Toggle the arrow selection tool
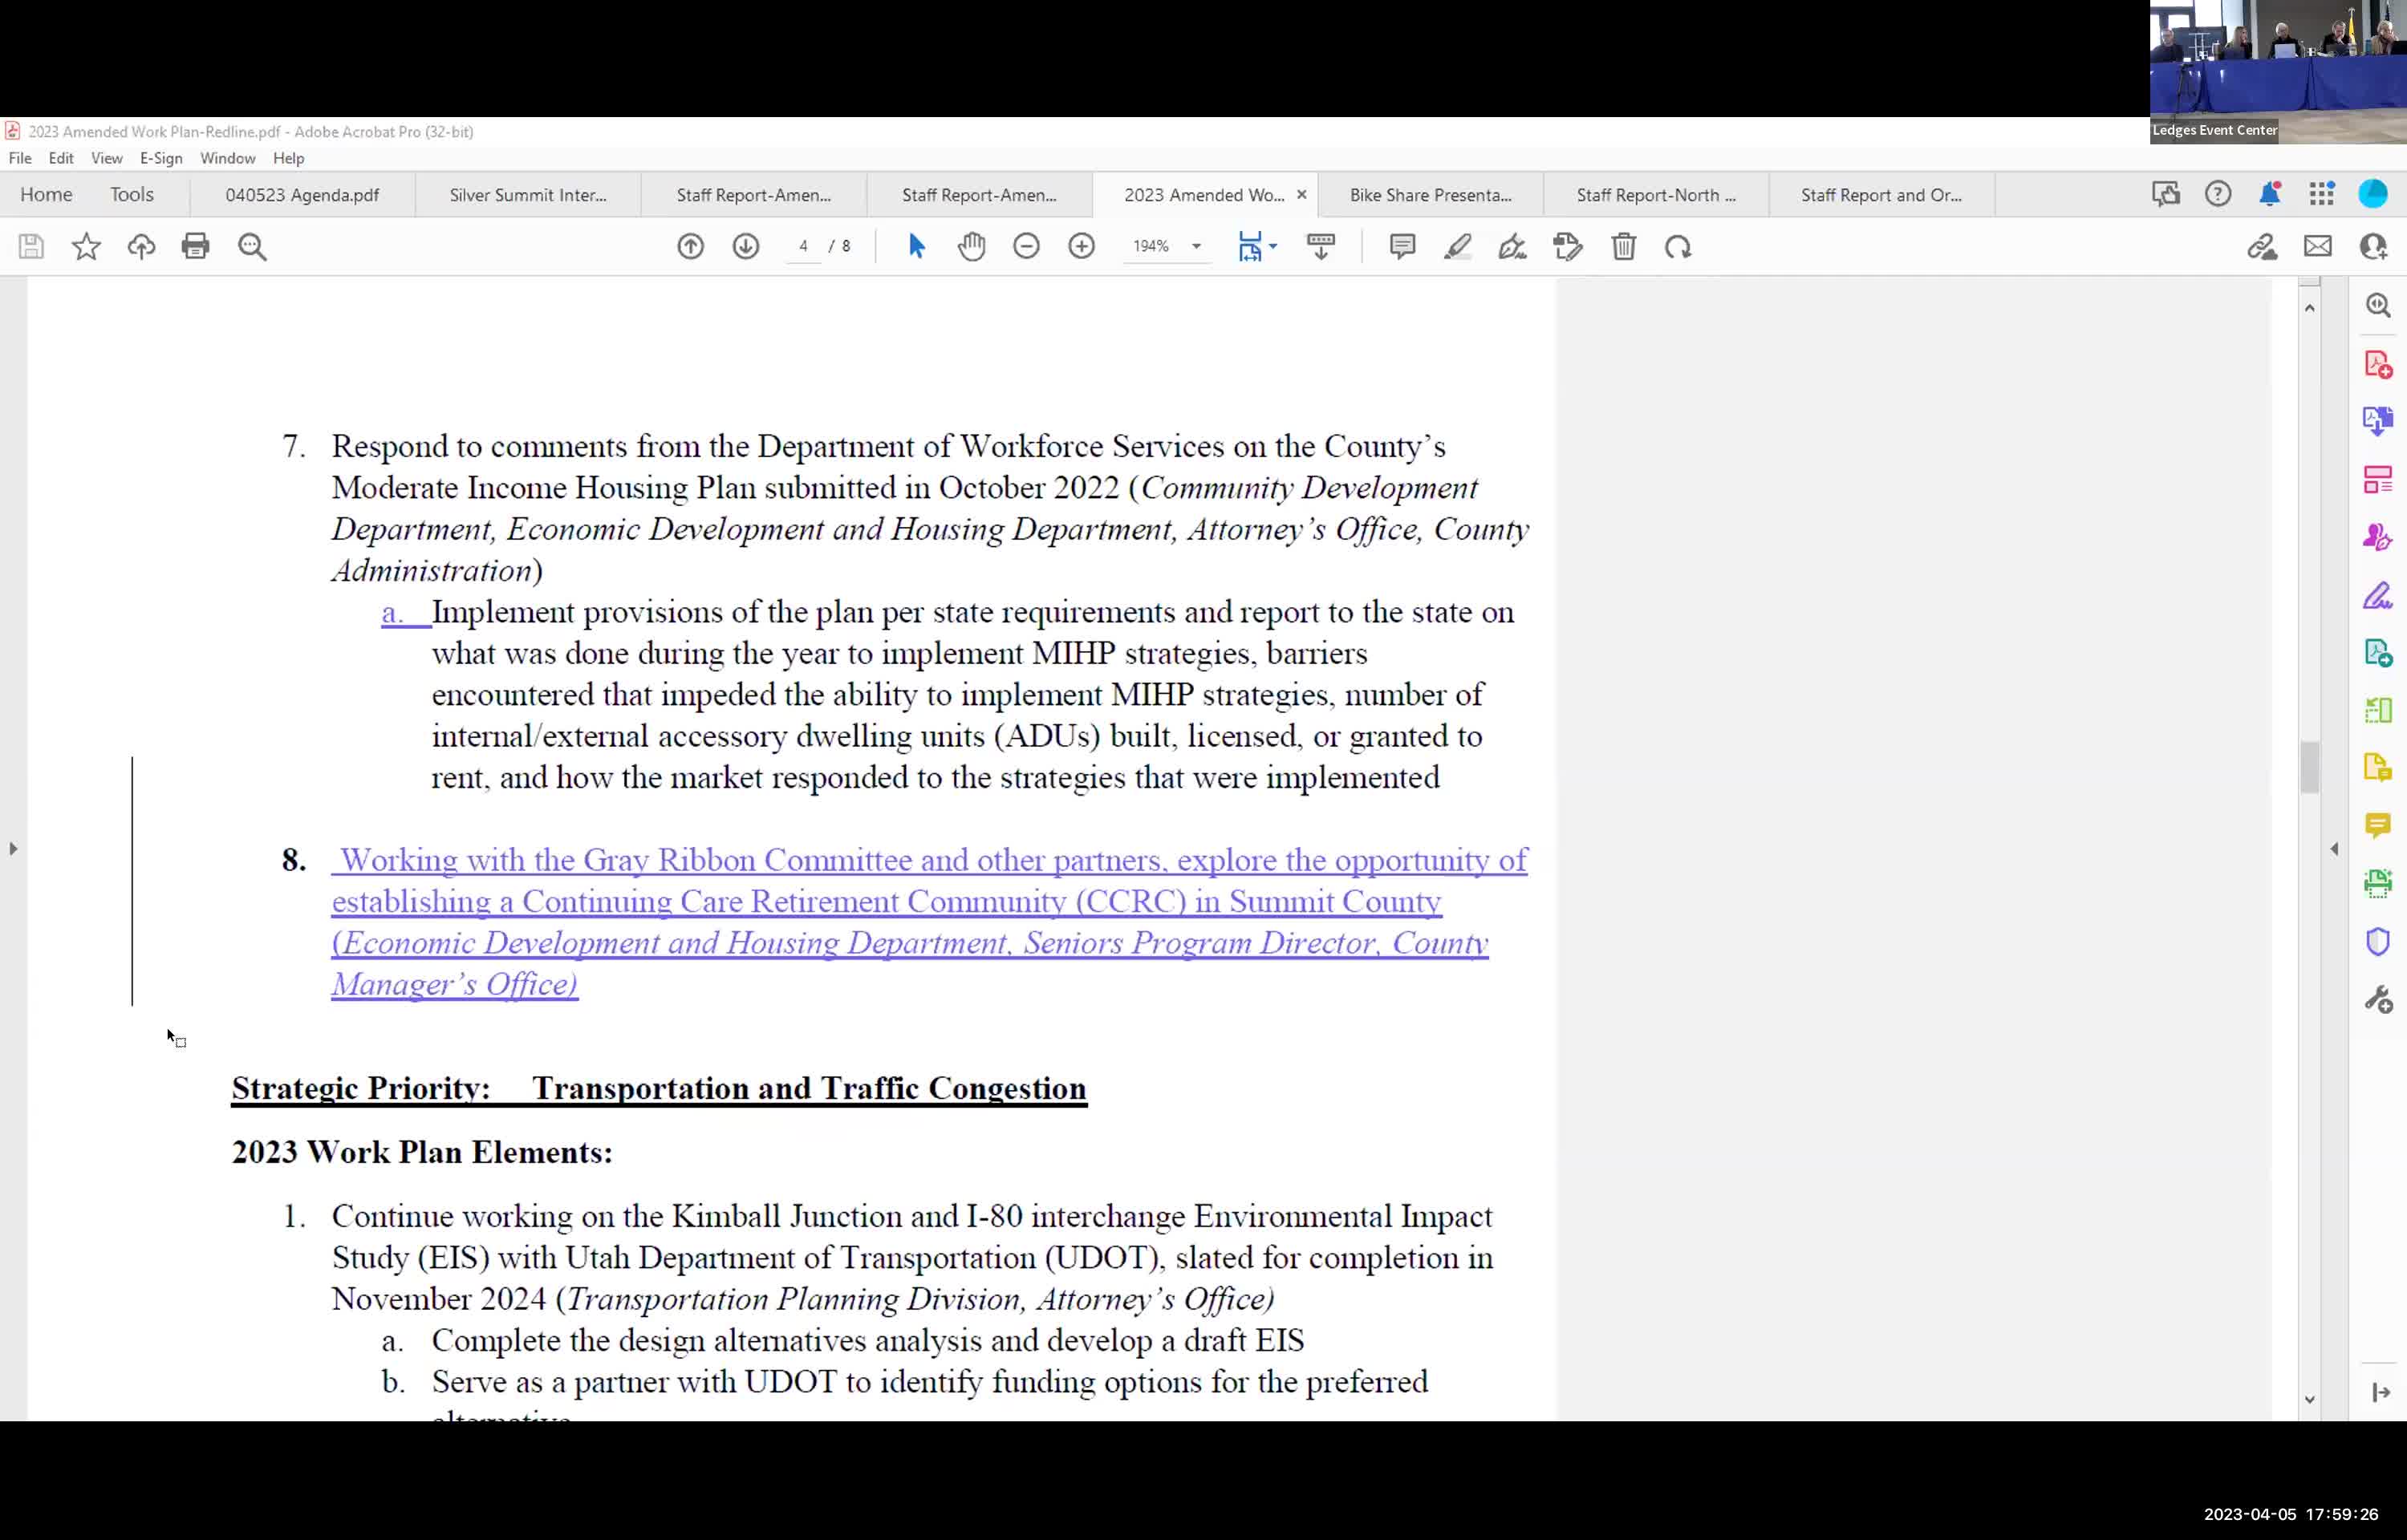Image resolution: width=2407 pixels, height=1540 pixels. (x=916, y=246)
